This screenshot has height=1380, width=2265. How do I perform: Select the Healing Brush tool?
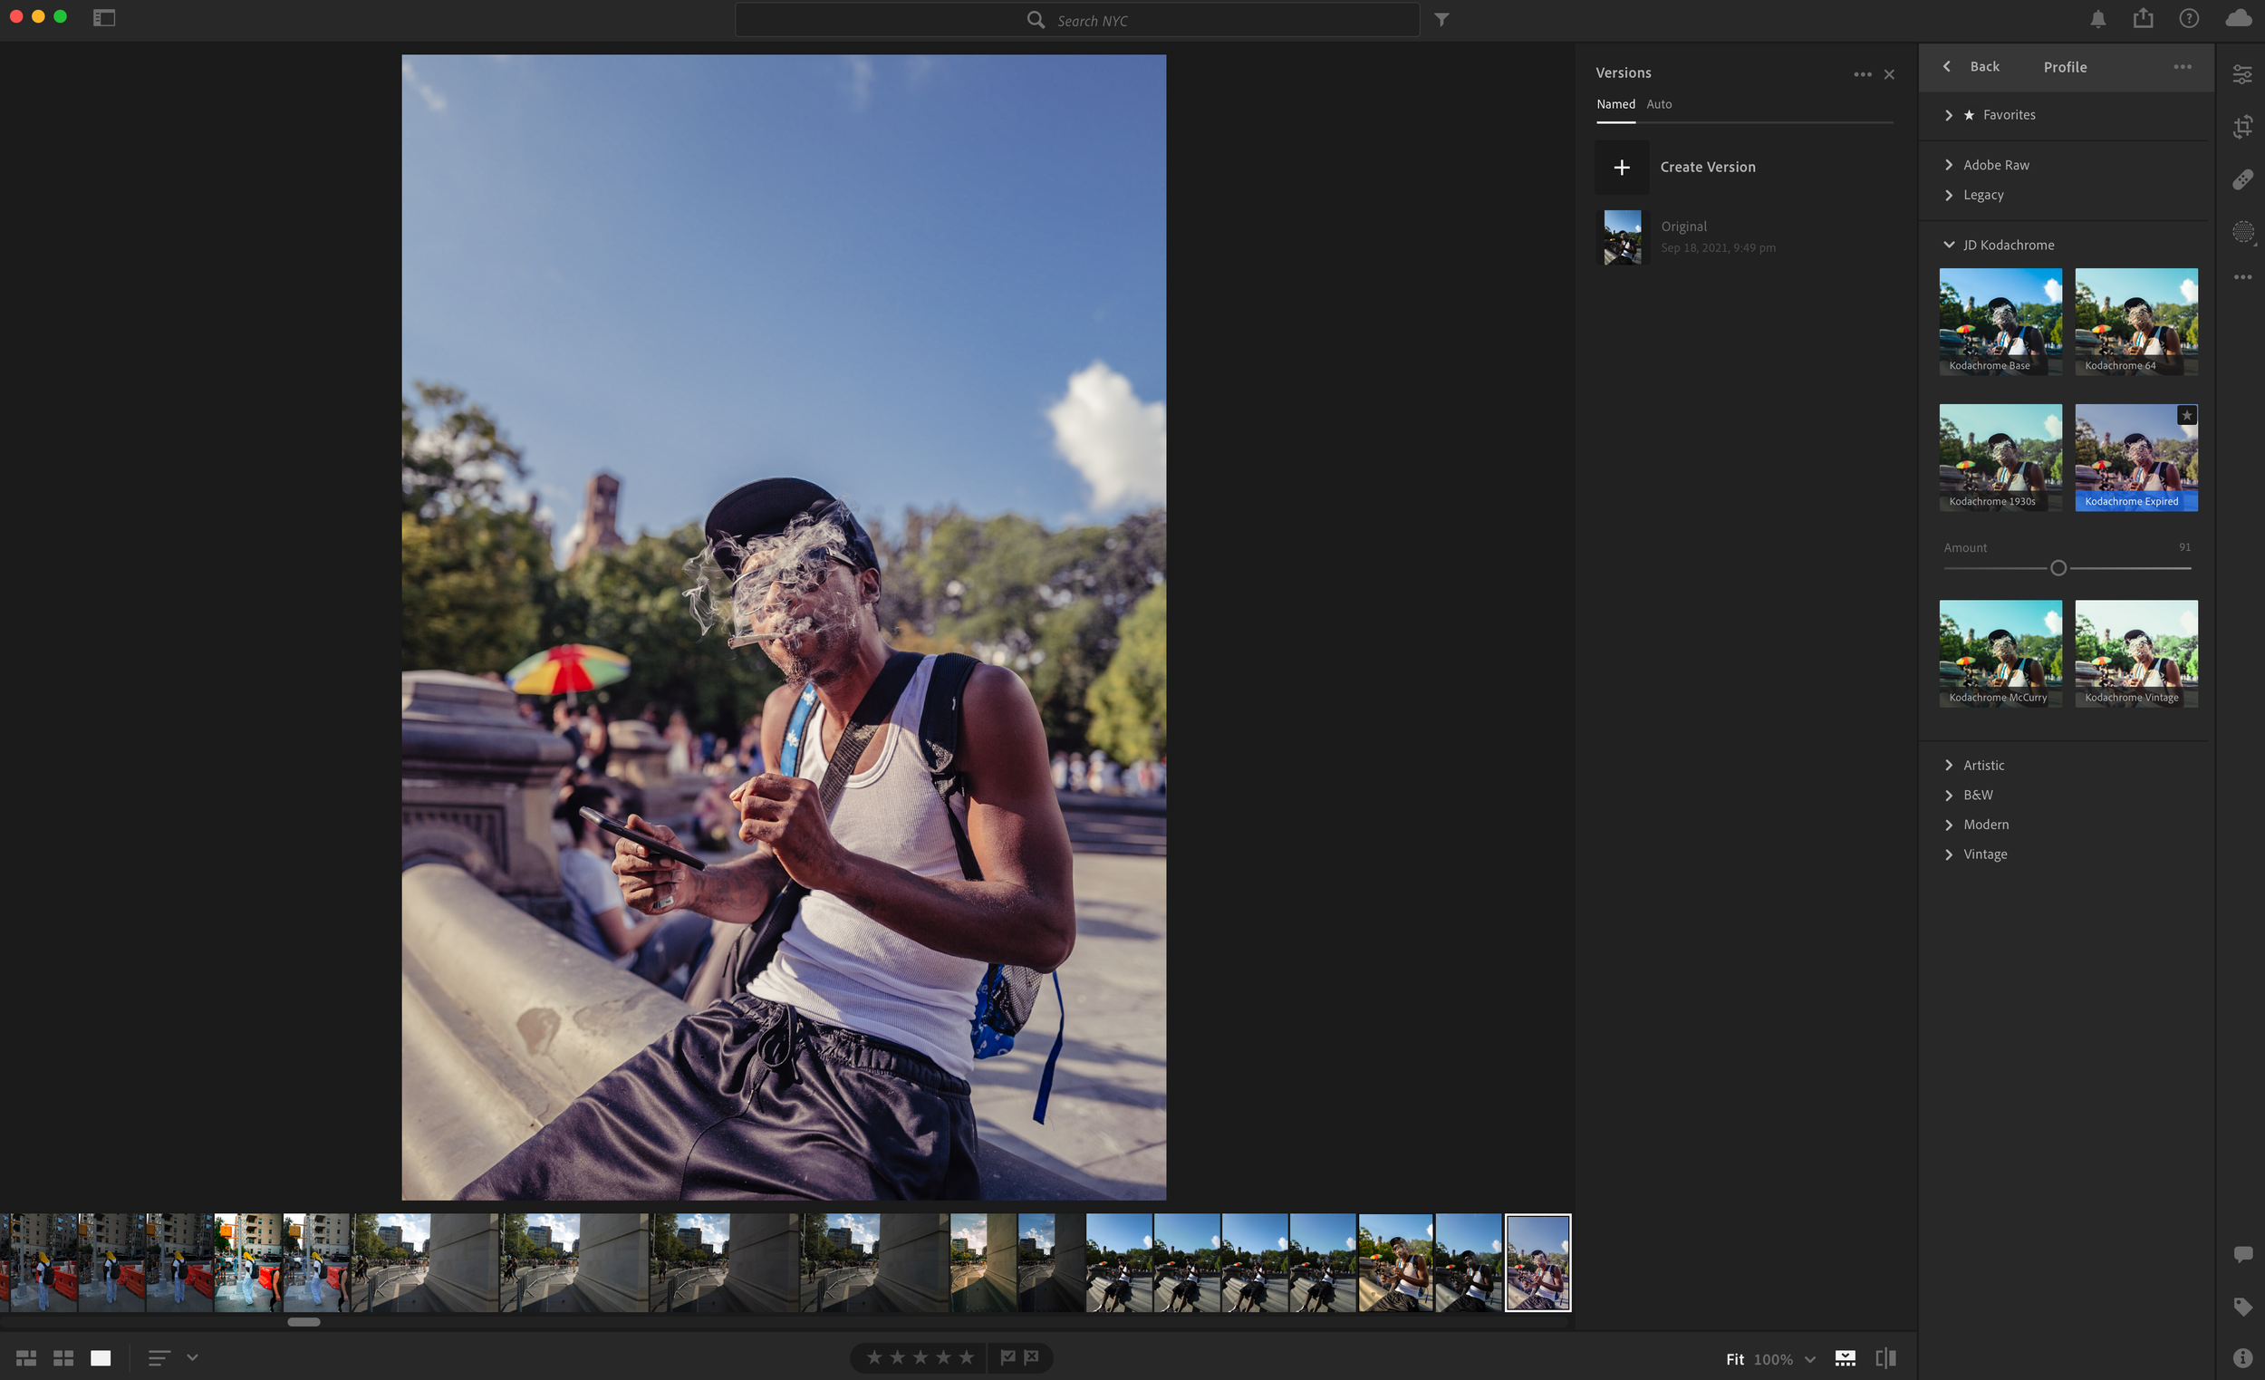tap(2242, 179)
